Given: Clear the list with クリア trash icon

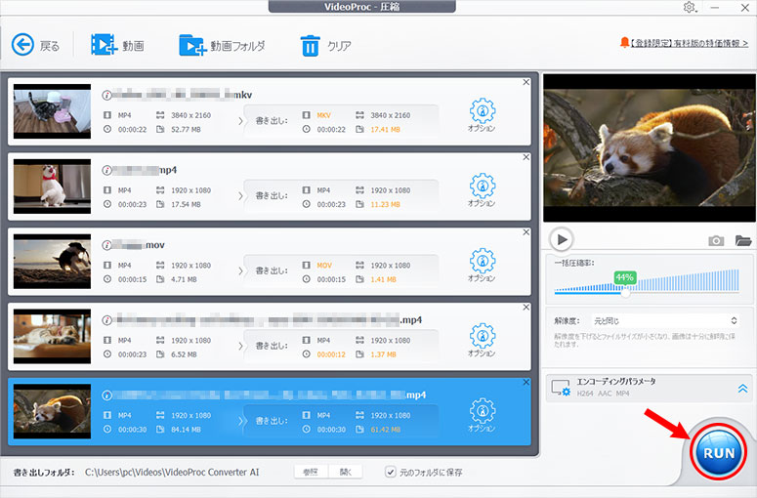Looking at the screenshot, I should (x=325, y=45).
